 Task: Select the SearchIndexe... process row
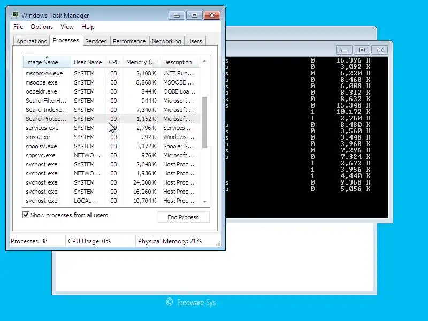111,110
